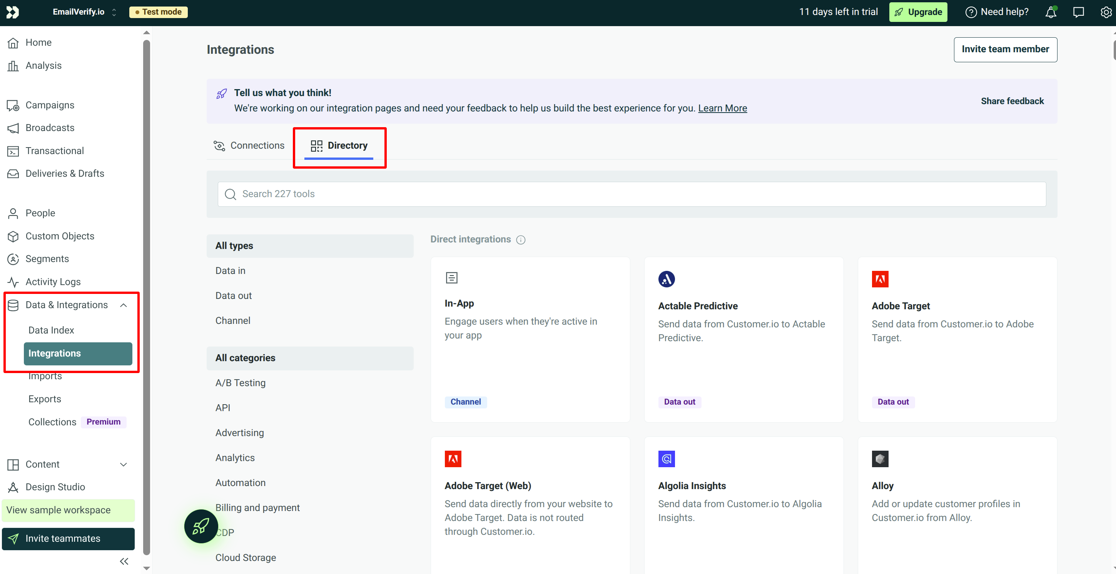Click Invite team member button
This screenshot has width=1116, height=574.
[1005, 49]
